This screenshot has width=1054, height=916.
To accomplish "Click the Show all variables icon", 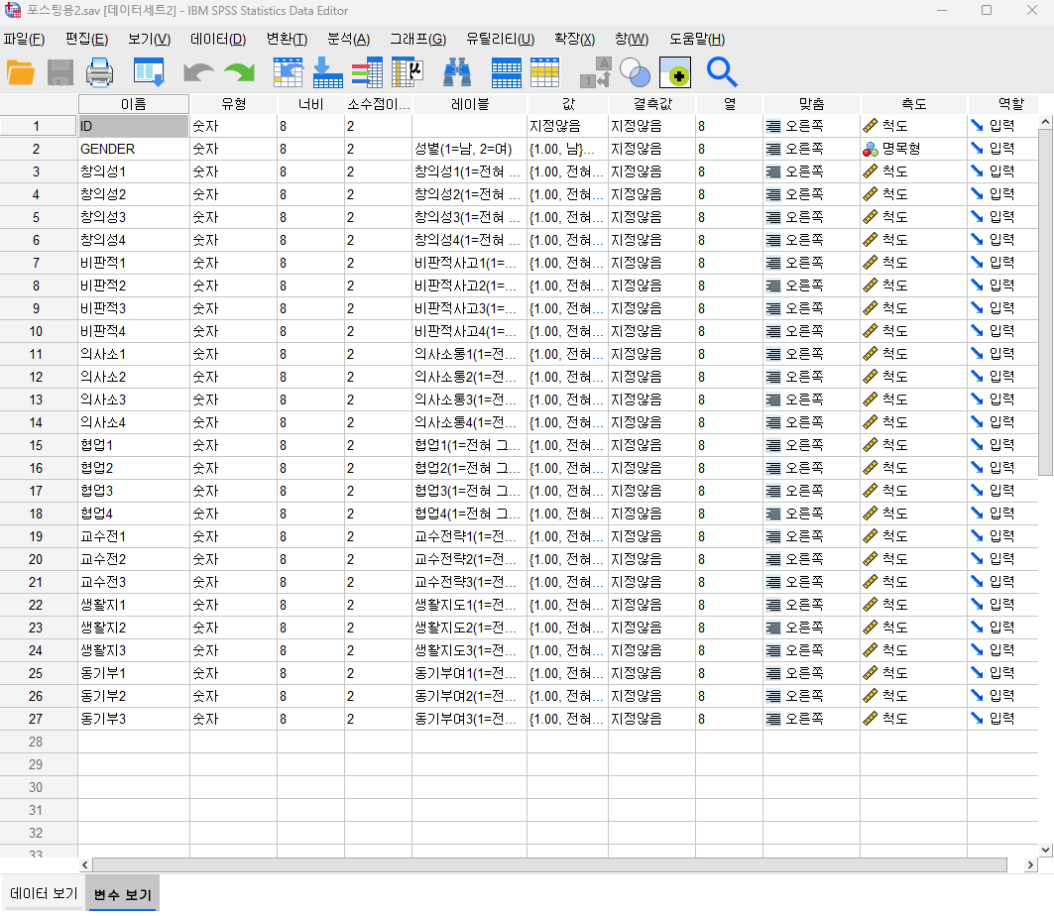I will click(675, 72).
